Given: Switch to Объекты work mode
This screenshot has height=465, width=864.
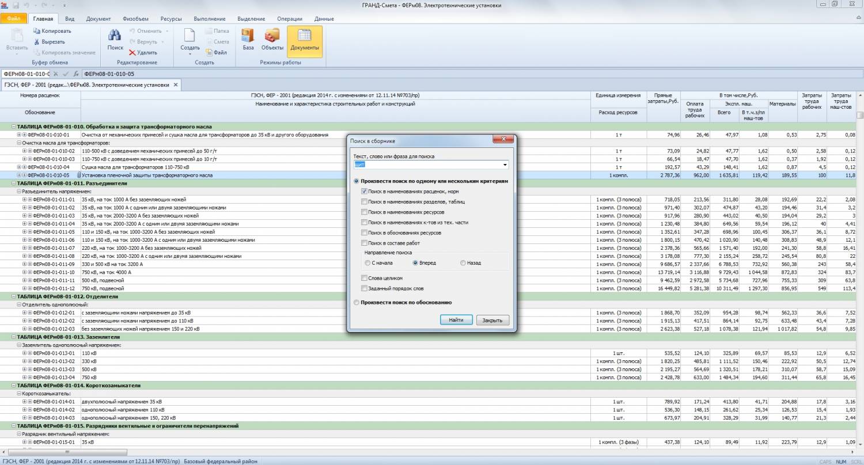Looking at the screenshot, I should tap(272, 36).
